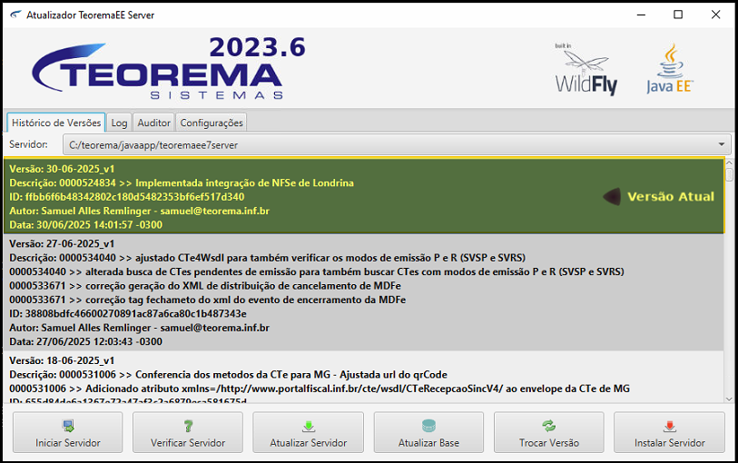Viewport: 738px width, 463px height.
Task: Click the WildFly logo
Action: pos(586,69)
